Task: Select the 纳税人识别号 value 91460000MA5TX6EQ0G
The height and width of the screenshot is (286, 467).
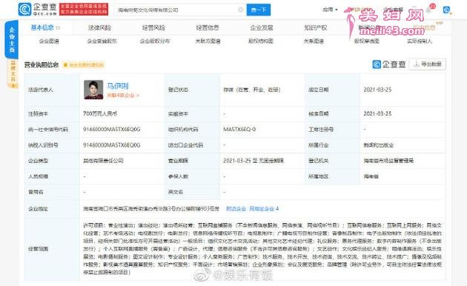Action: [x=112, y=145]
